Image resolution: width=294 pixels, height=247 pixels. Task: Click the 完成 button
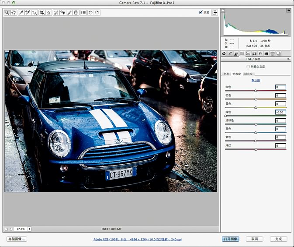(278, 239)
